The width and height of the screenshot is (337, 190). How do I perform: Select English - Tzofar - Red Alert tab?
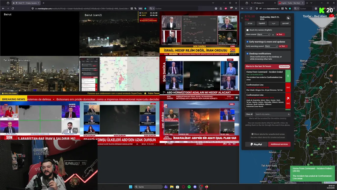pos(291,3)
